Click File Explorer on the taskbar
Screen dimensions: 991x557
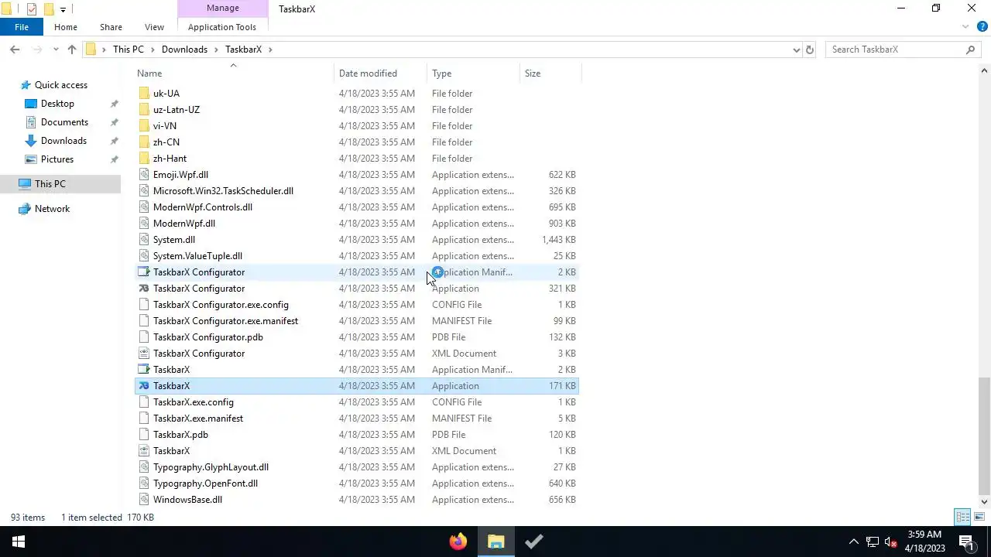(x=495, y=542)
